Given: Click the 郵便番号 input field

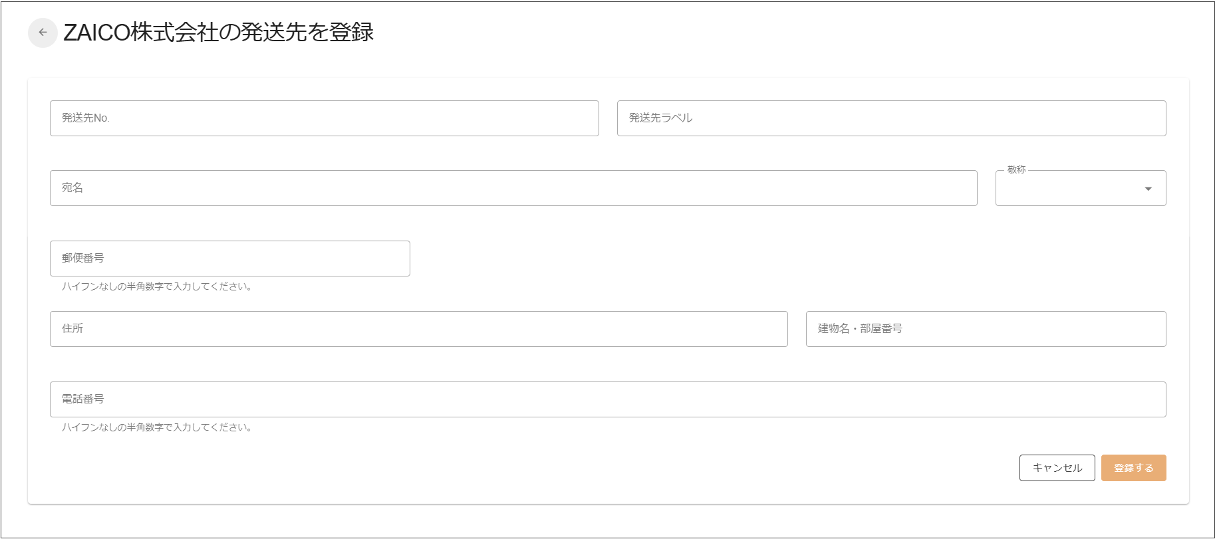Looking at the screenshot, I should coord(230,259).
